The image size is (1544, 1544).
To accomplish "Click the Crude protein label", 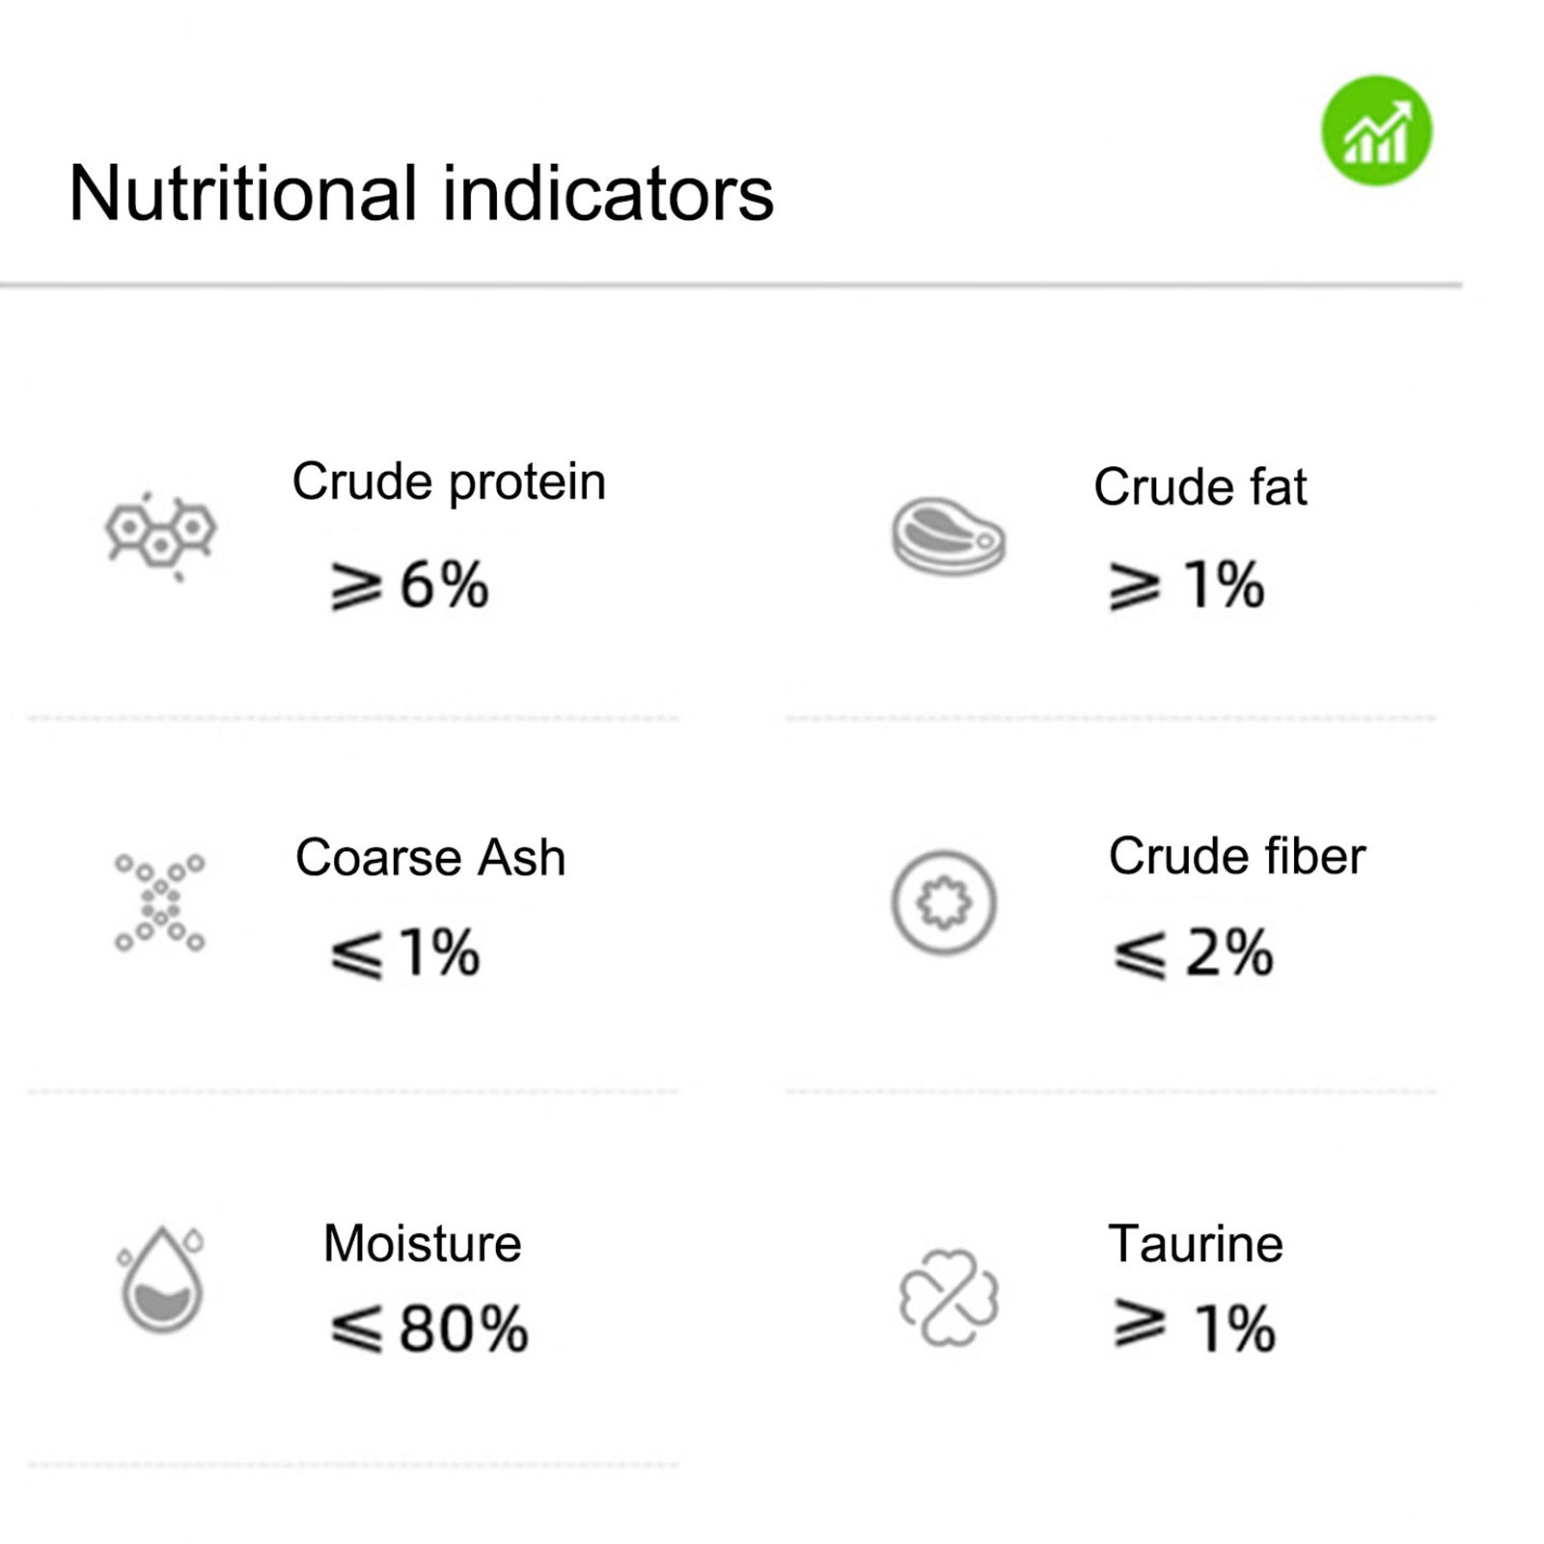I will [x=449, y=482].
